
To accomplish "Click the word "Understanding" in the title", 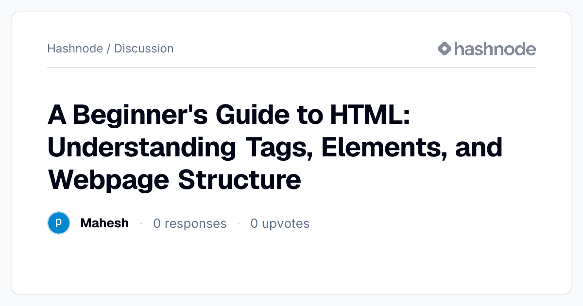I will click(x=142, y=148).
